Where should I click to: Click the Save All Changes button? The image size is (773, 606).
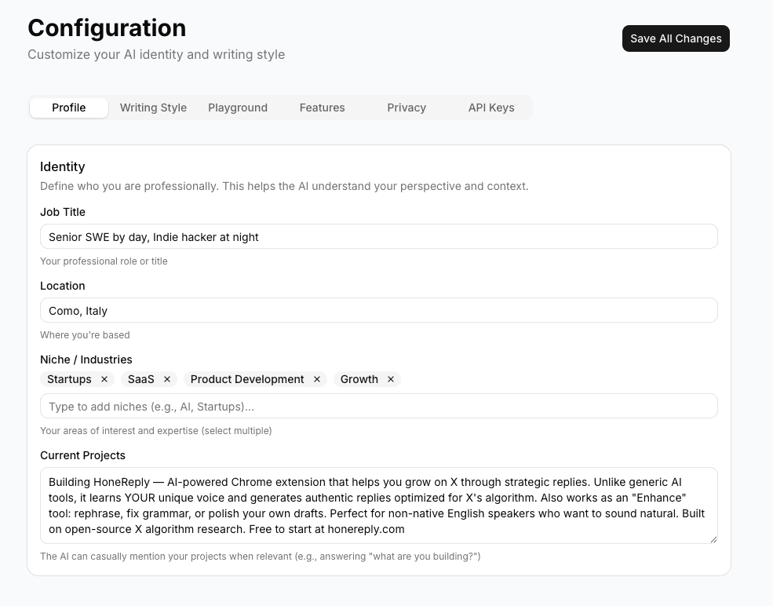[x=676, y=38]
